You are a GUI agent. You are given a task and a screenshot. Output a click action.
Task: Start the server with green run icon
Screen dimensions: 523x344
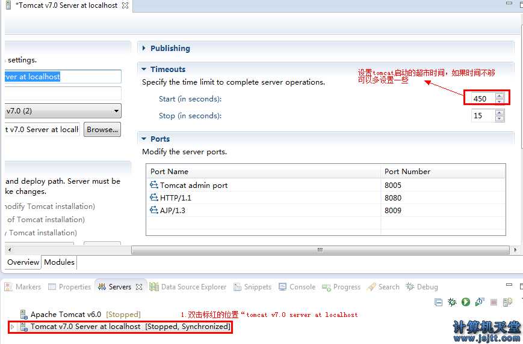pos(466,302)
